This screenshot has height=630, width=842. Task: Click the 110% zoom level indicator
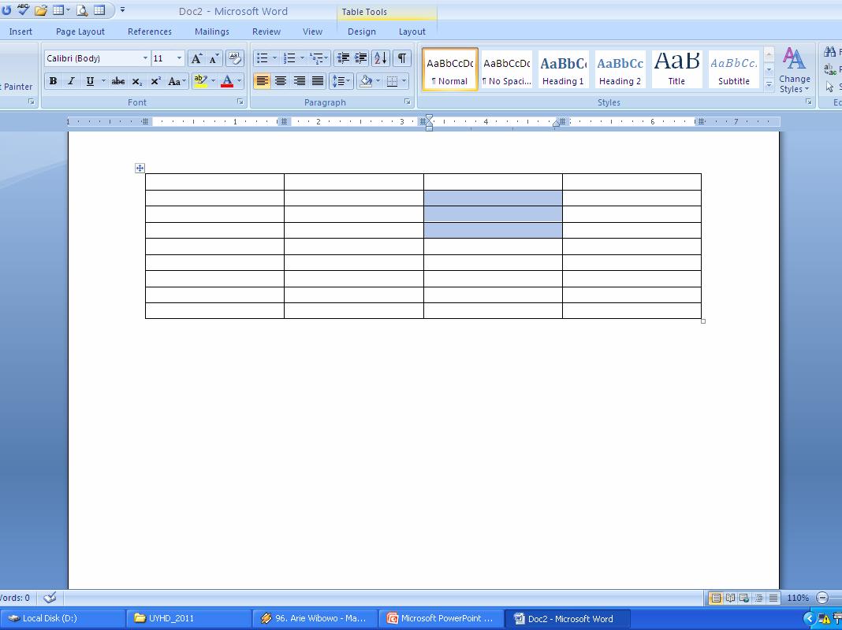(x=797, y=597)
